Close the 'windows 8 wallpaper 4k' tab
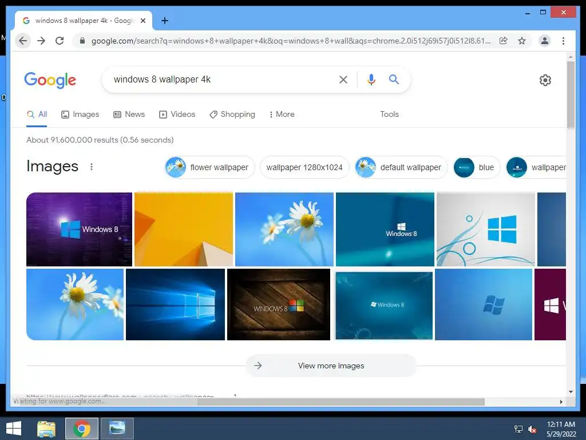Viewport: 586px width, 440px height. click(x=142, y=21)
